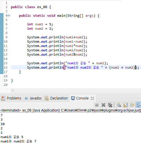Screen dimensions: 141x145
Task: Click the 'static' keyword on line 4
Action: point(39,16)
